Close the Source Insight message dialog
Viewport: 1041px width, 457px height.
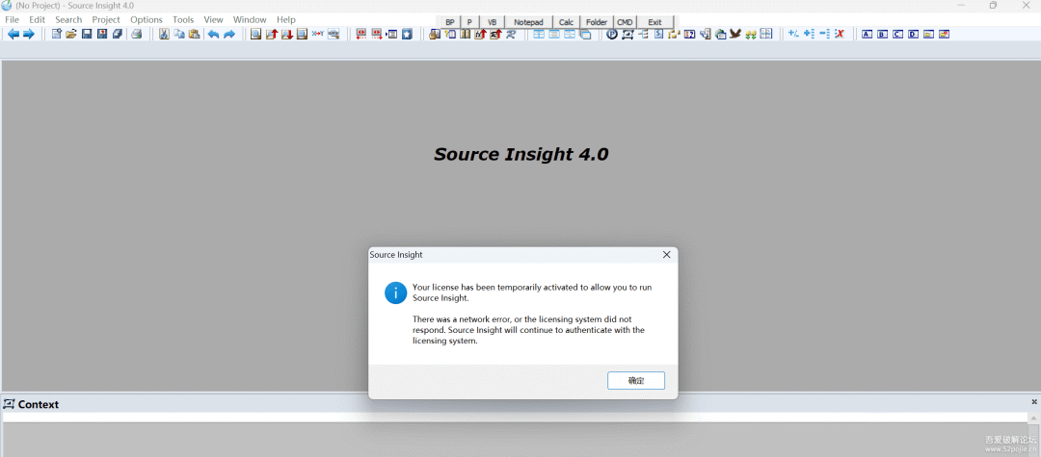(x=666, y=255)
